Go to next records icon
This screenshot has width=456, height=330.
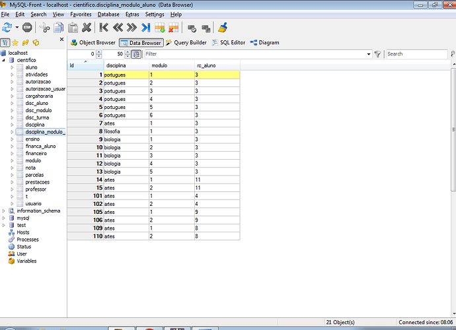pos(132,28)
